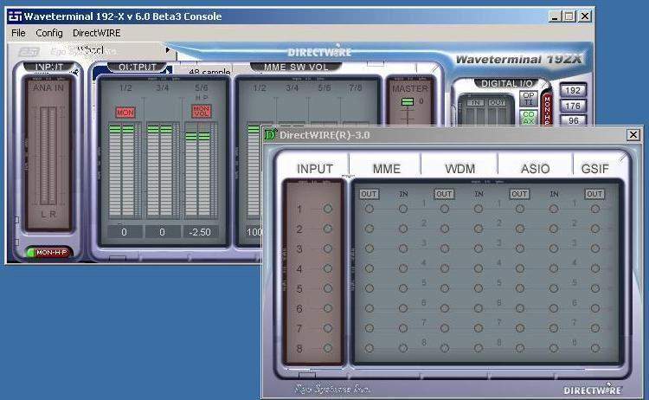This screenshot has width=649, height=400.
Task: Click the GSIF OUT node in row 2
Action: point(594,229)
